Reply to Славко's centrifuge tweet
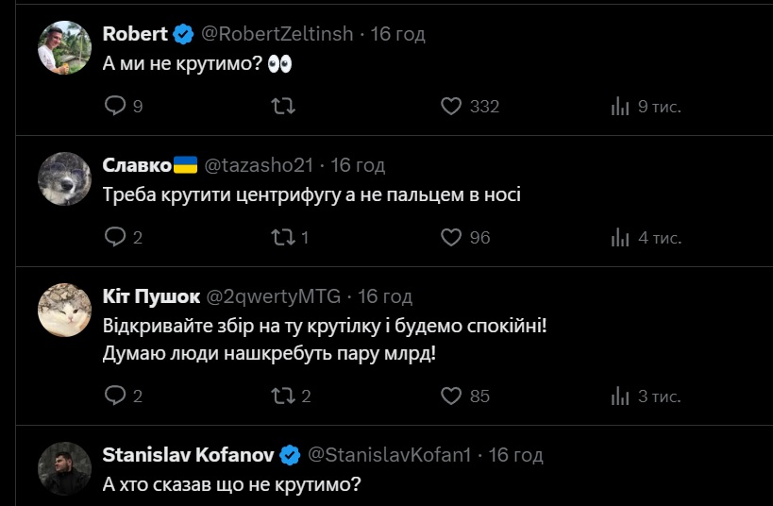 tap(114, 237)
